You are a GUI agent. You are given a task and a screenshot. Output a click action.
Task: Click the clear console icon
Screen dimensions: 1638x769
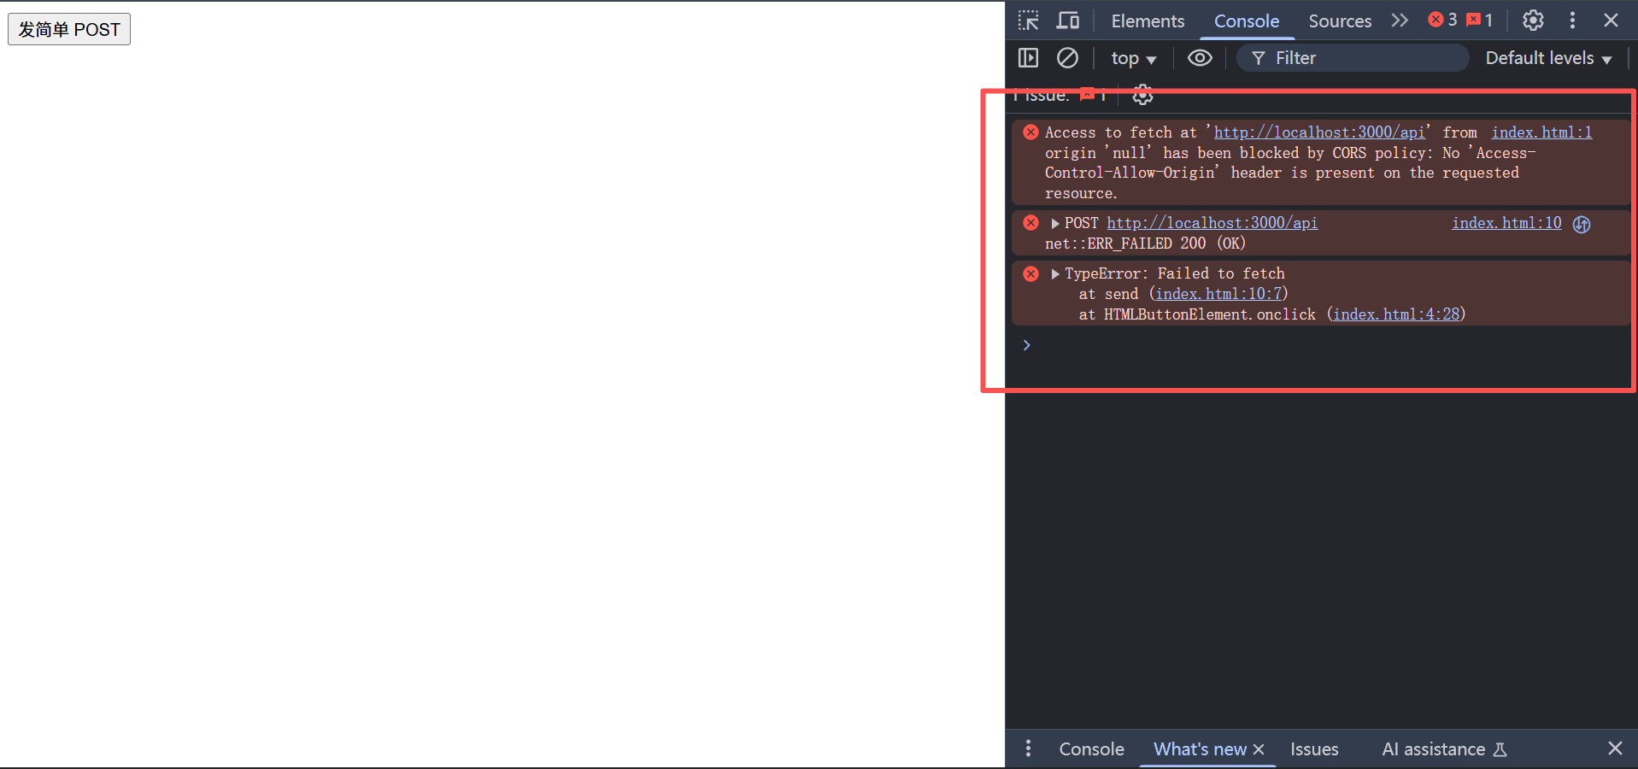(x=1067, y=58)
